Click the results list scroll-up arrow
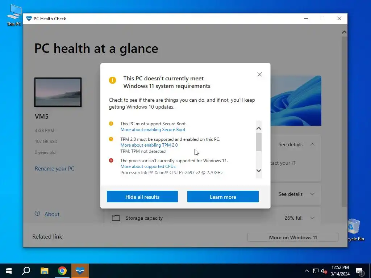 259,129
